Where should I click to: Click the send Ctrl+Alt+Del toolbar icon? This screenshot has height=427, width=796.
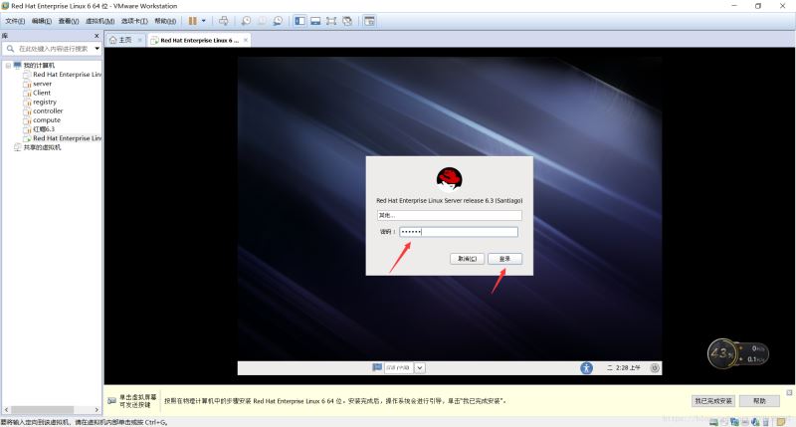point(224,20)
